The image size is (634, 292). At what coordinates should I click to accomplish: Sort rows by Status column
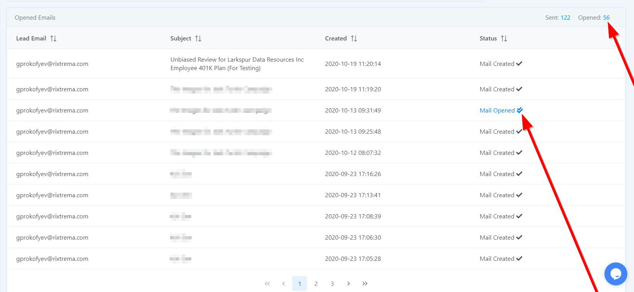coord(504,39)
